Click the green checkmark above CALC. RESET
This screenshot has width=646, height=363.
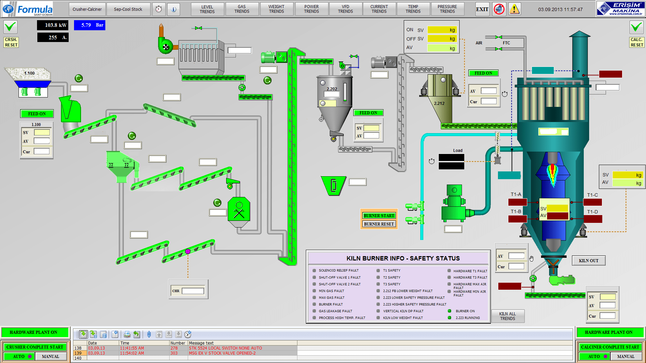point(636,27)
